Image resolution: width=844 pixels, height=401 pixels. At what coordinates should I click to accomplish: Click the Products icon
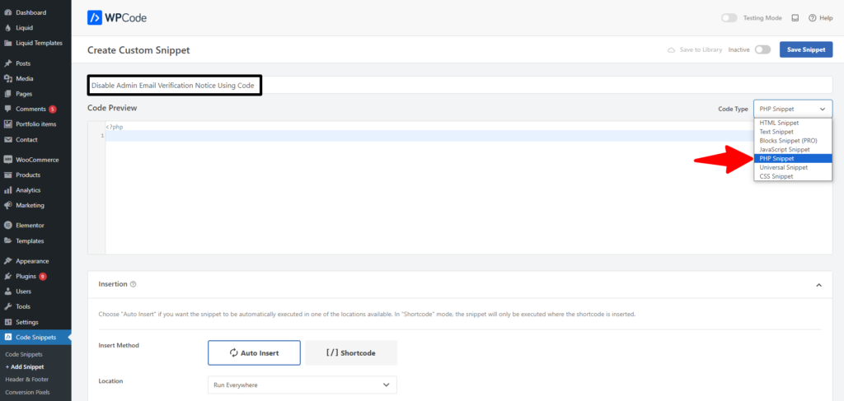pos(8,175)
